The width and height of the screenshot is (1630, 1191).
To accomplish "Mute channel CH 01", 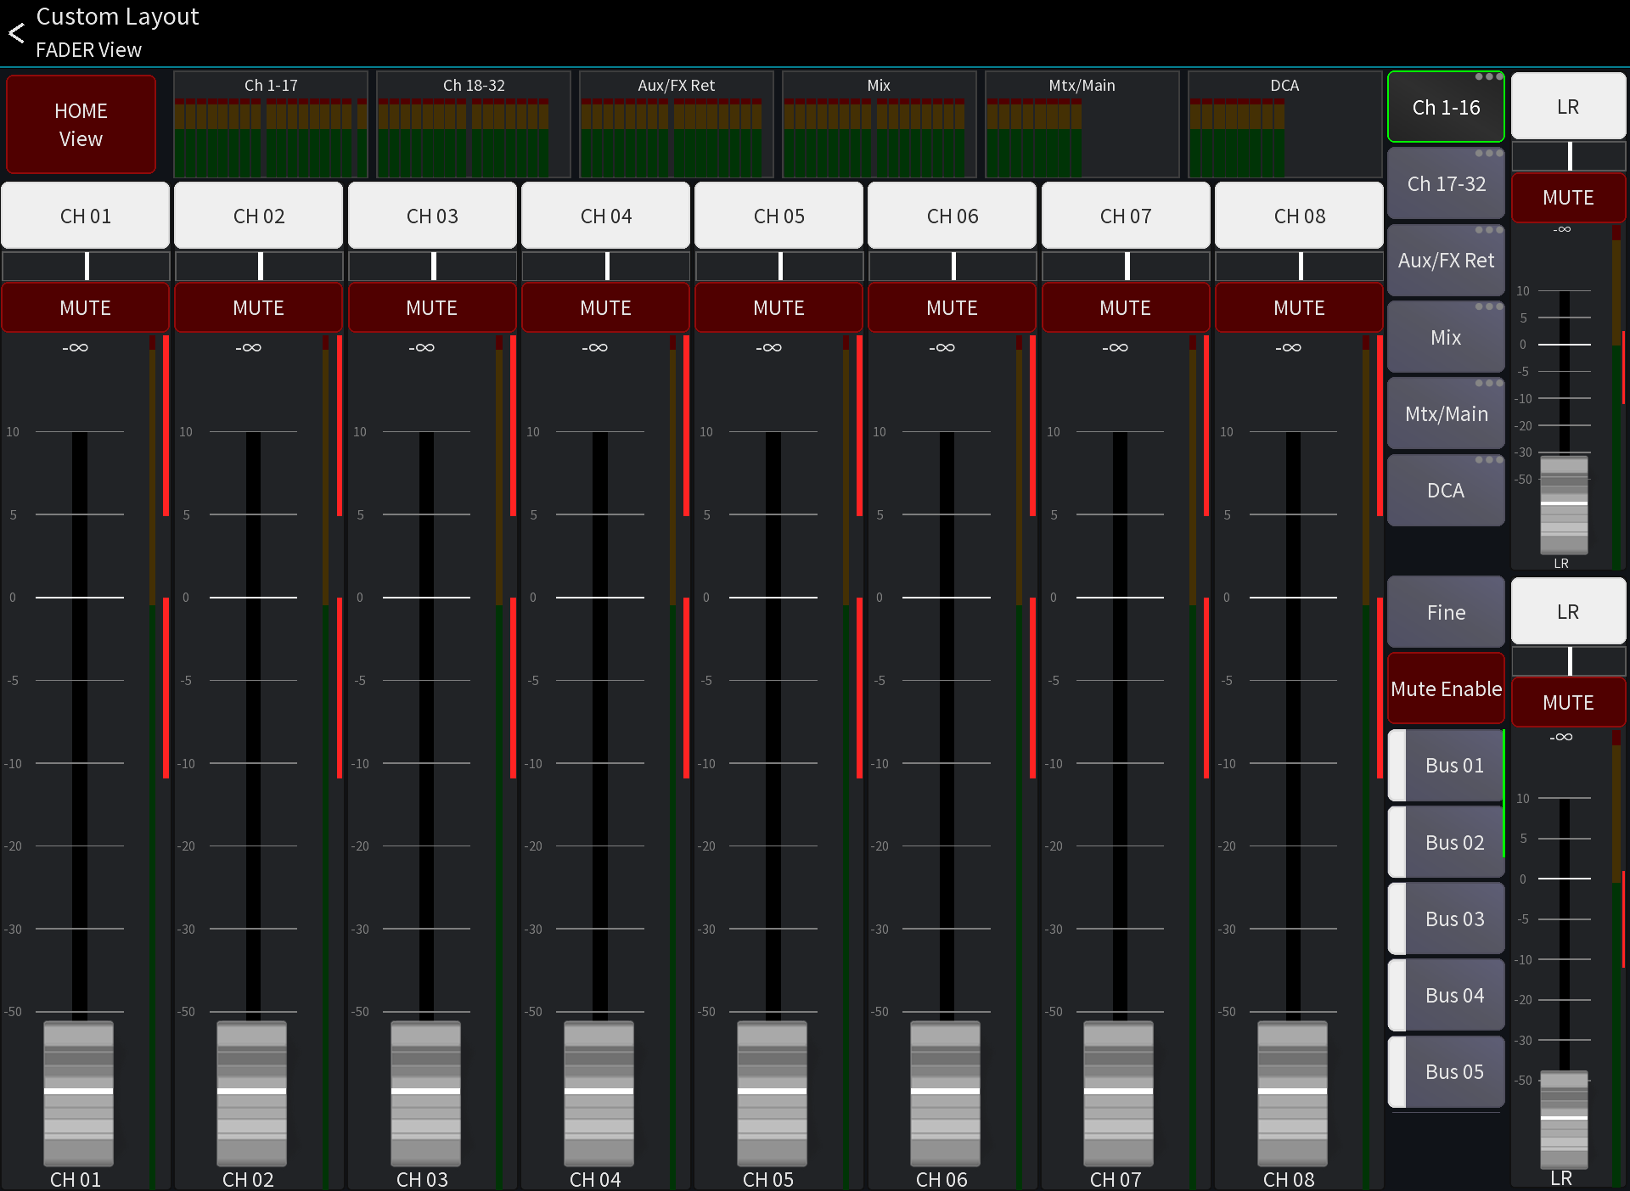I will point(85,307).
